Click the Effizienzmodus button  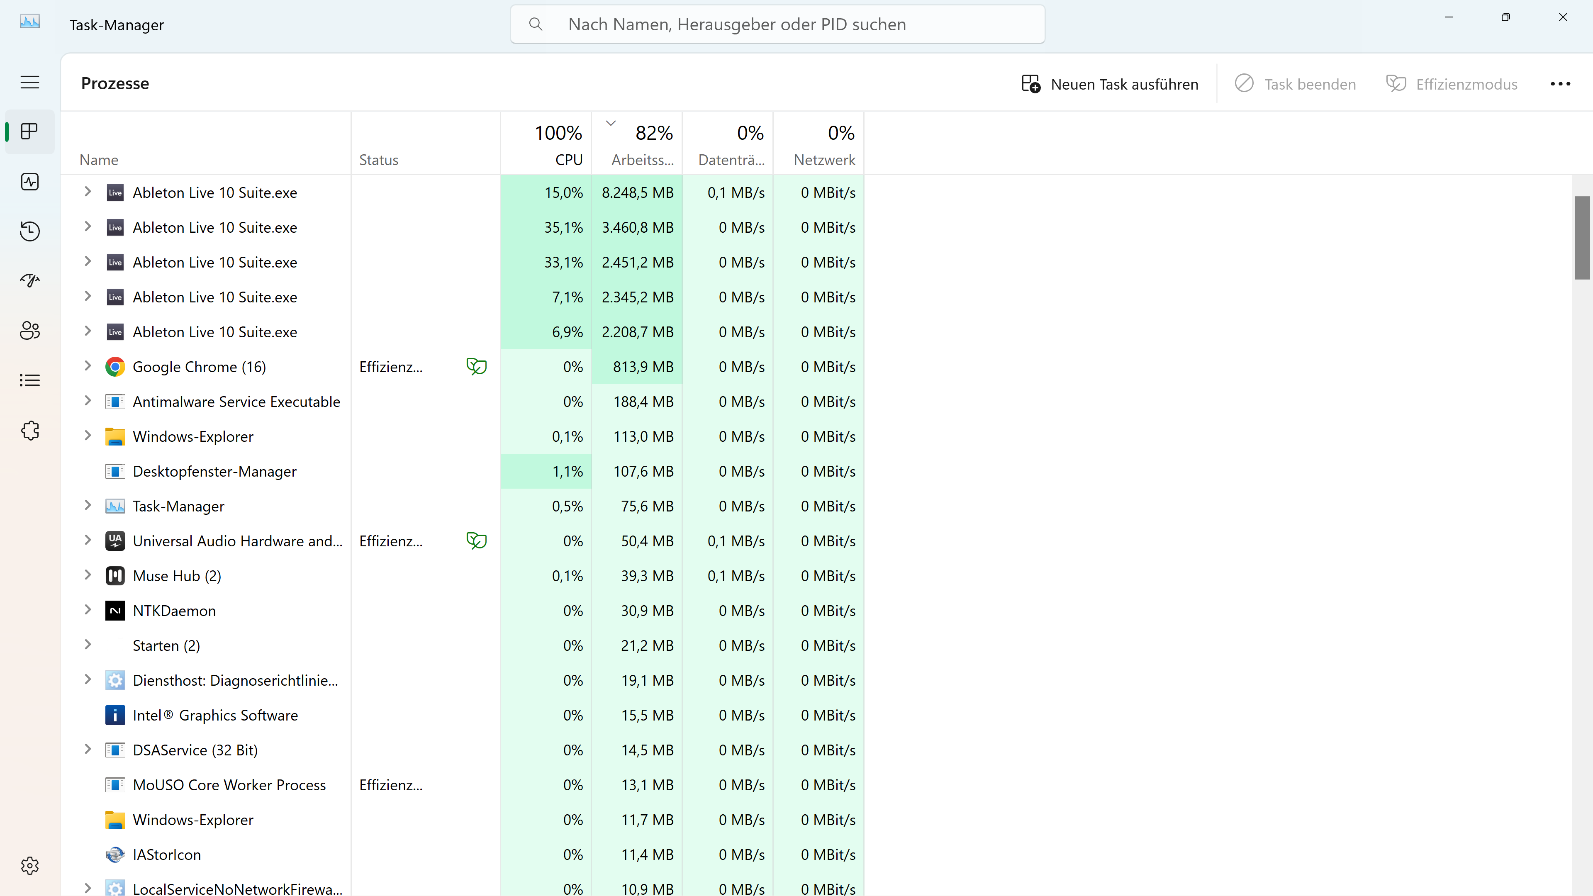(1452, 84)
